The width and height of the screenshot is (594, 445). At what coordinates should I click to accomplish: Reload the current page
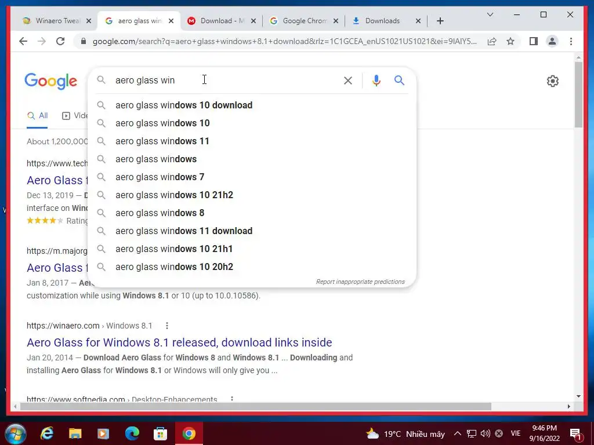pos(60,41)
